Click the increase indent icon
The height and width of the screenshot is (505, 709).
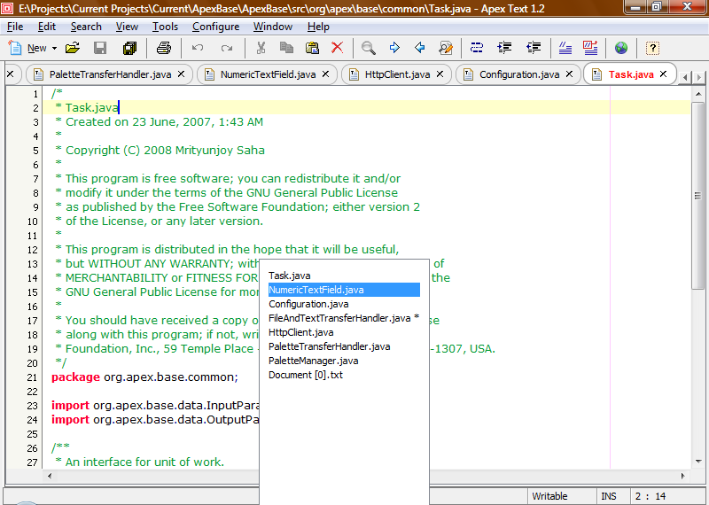tap(504, 48)
